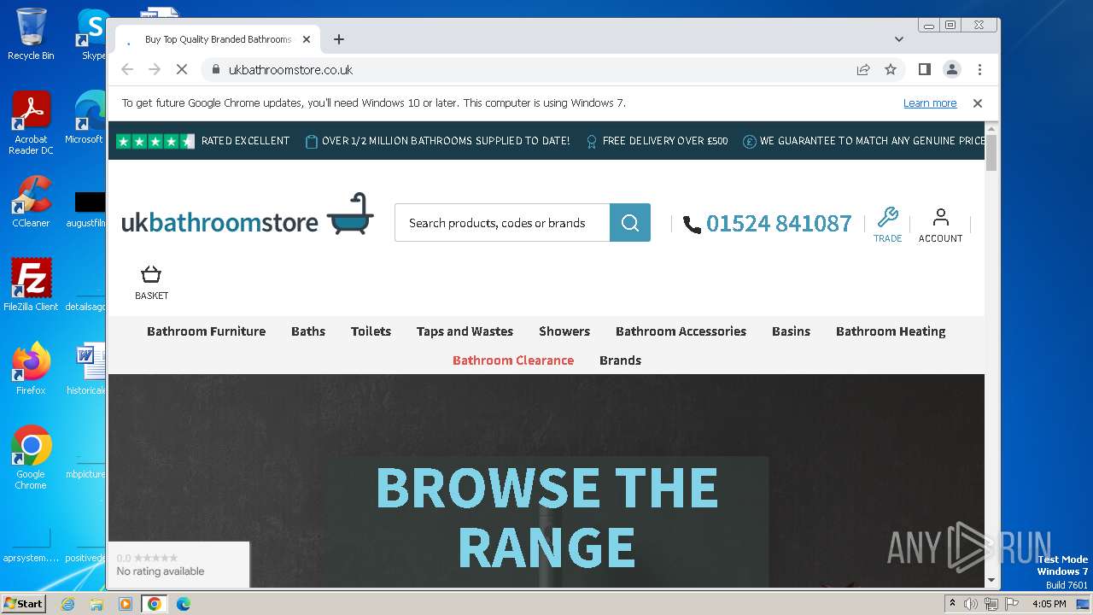Go forward in Chrome
1093x615 pixels.
point(155,70)
